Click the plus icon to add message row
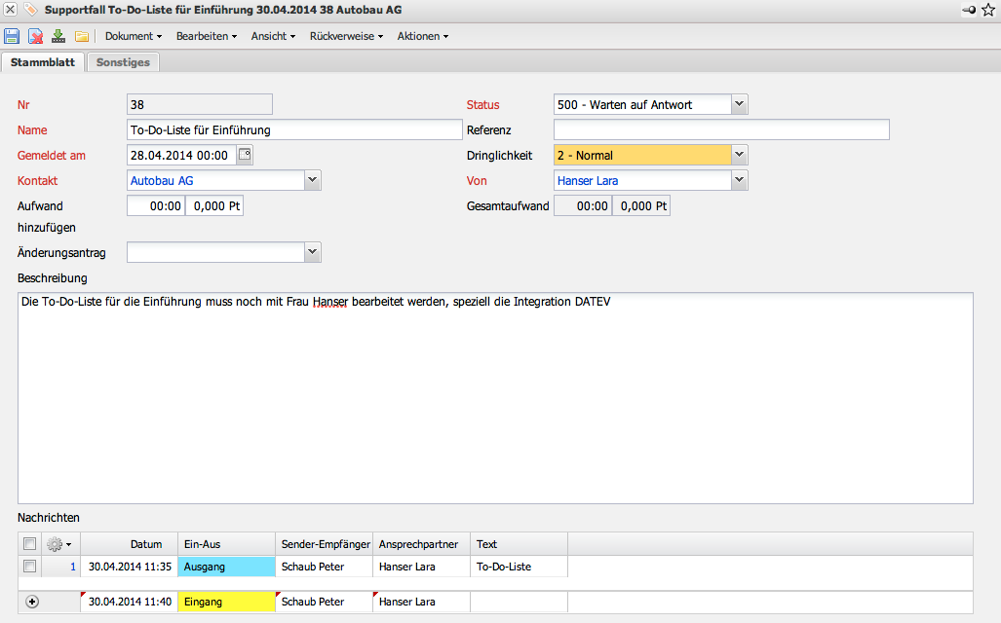The image size is (1001, 623). 32,602
